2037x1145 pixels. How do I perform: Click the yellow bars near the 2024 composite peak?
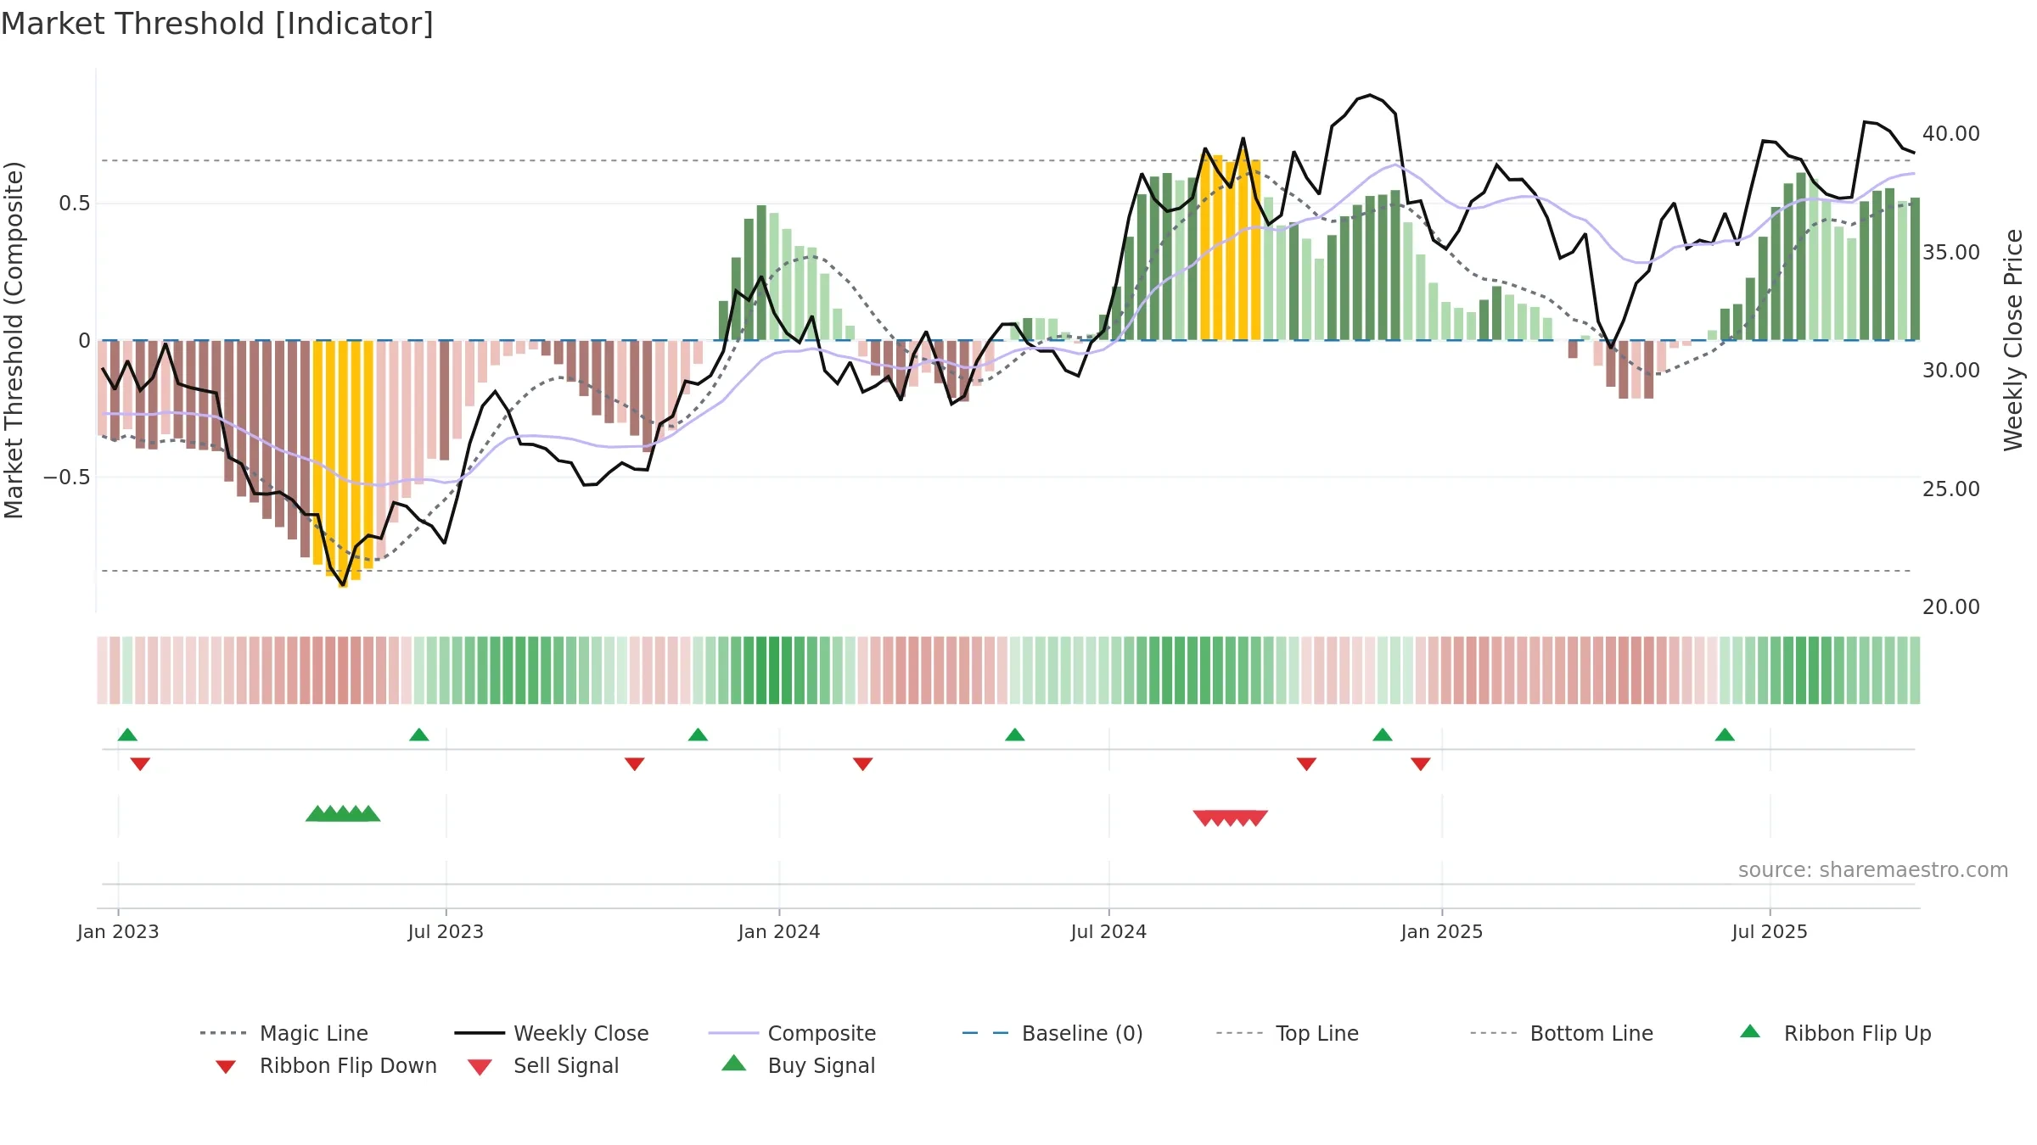[1230, 247]
